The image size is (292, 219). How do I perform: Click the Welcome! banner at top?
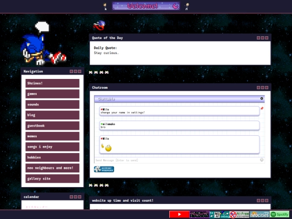pos(146,6)
